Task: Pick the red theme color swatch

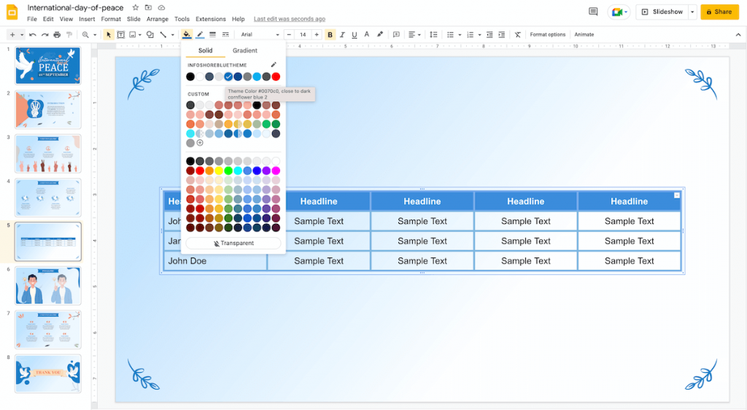Action: [276, 77]
